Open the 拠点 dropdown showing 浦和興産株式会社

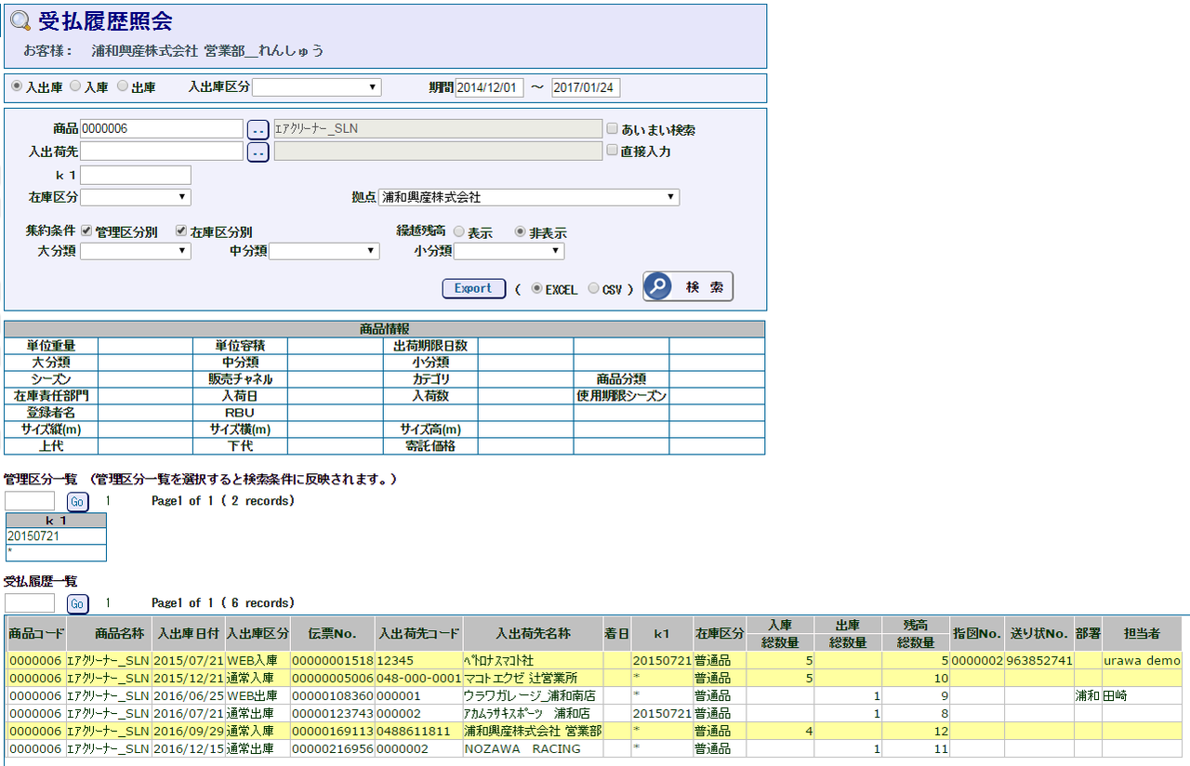529,197
